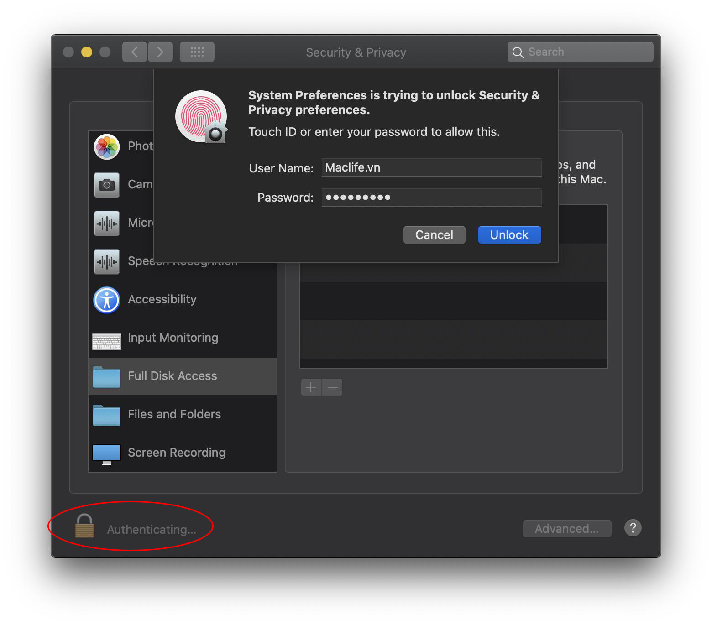Click the Unlock button
The width and height of the screenshot is (712, 625).
[x=509, y=234]
